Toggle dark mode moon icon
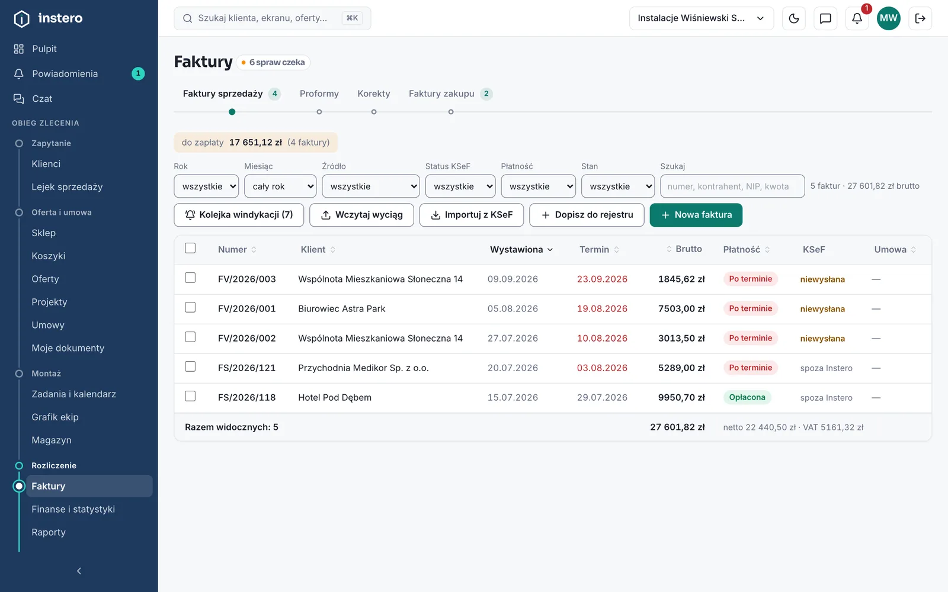 (x=794, y=18)
